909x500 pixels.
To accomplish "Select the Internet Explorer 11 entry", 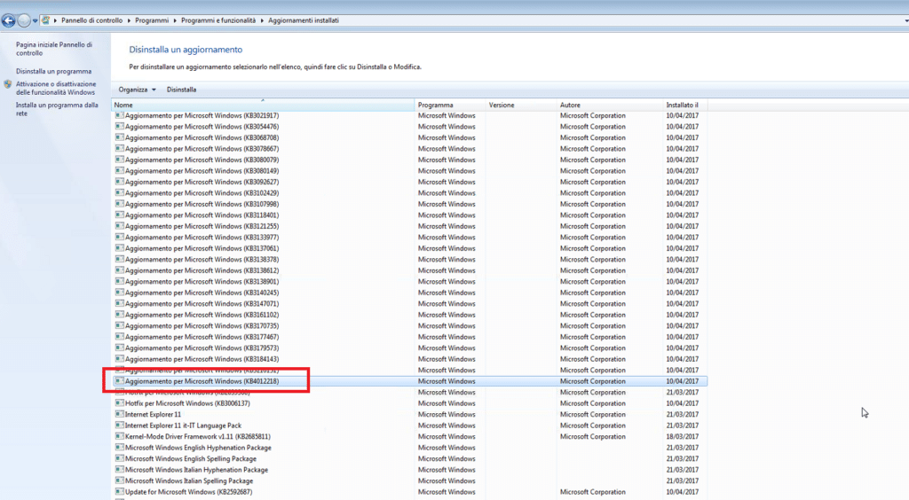I will click(x=410, y=414).
